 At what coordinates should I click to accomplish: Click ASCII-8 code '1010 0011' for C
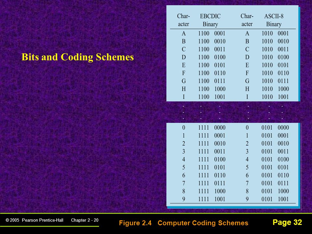(x=275, y=49)
